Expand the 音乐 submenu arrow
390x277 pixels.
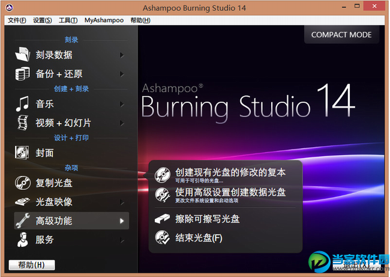[122, 104]
